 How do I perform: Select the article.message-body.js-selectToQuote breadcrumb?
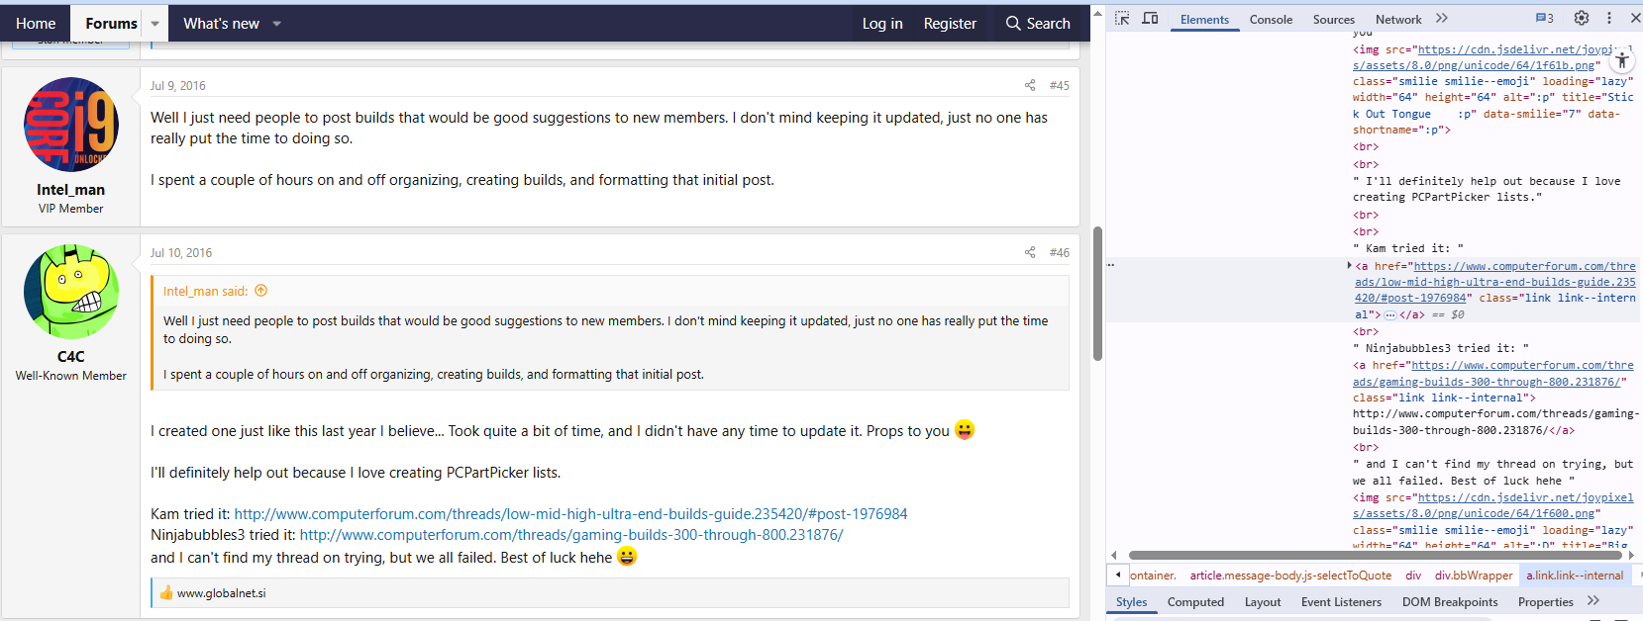coord(1290,576)
